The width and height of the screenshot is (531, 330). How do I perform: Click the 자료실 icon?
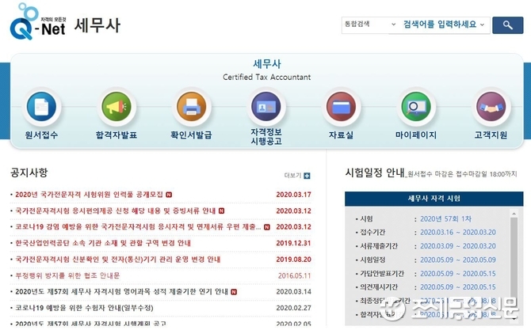(x=342, y=108)
